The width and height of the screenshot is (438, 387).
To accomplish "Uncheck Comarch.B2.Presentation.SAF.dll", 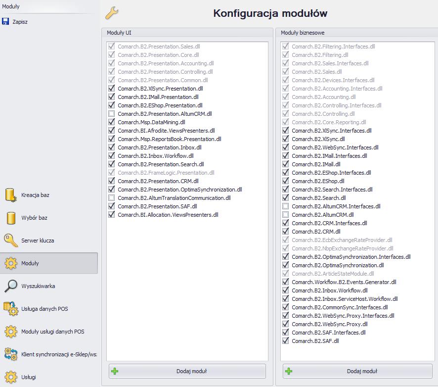I will [x=111, y=206].
